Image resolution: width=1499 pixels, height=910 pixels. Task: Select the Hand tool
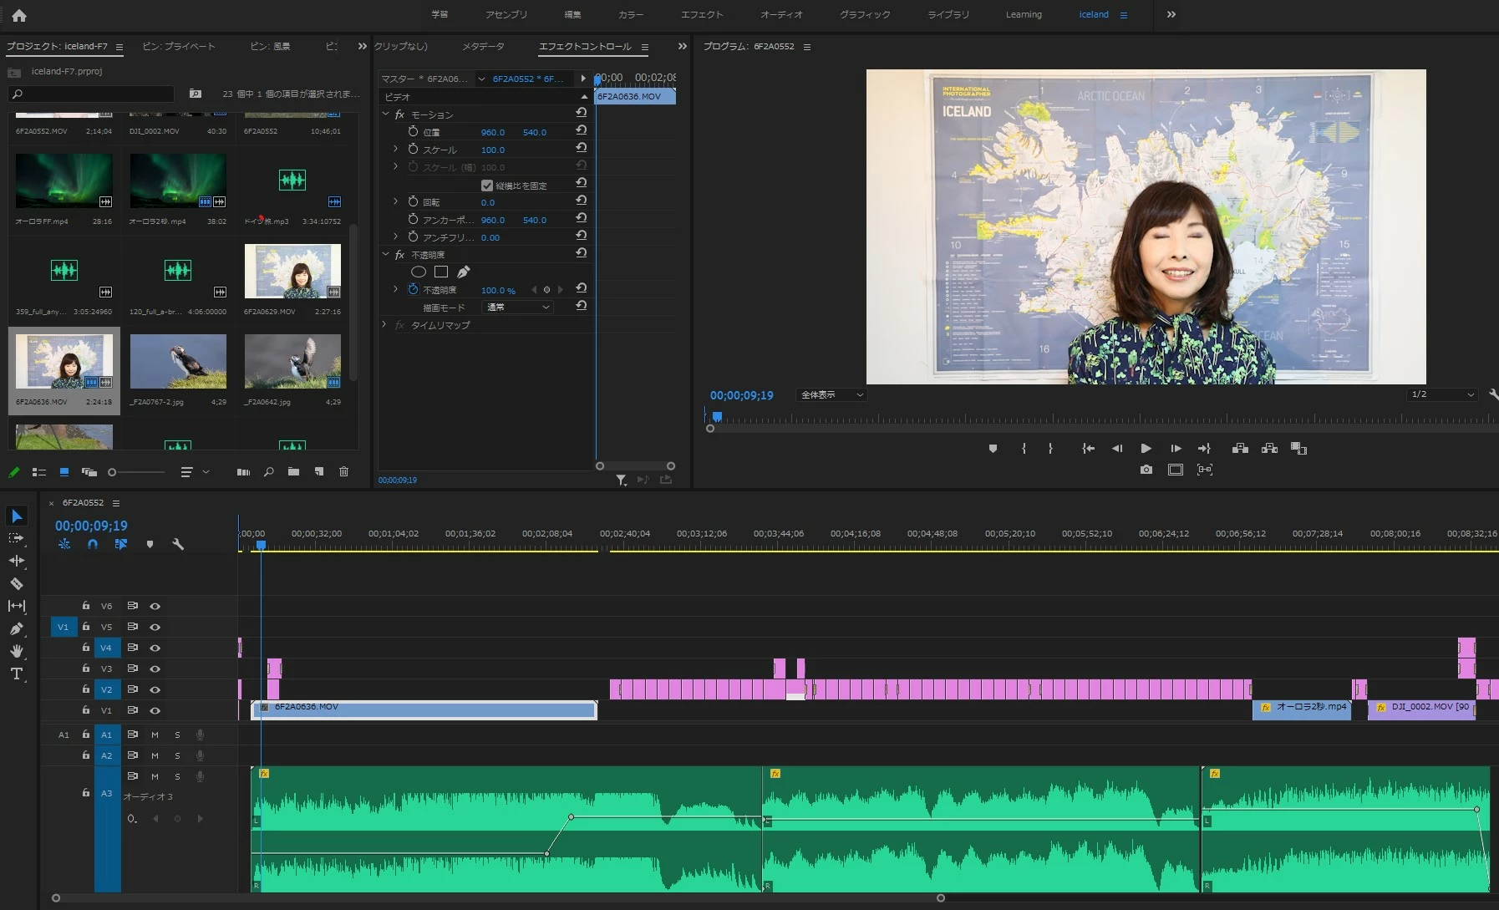pos(16,651)
